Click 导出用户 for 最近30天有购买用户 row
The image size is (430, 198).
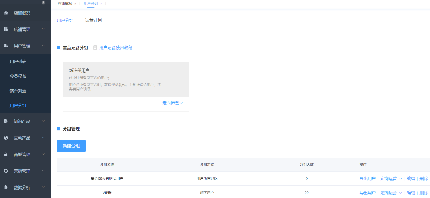[367, 179]
